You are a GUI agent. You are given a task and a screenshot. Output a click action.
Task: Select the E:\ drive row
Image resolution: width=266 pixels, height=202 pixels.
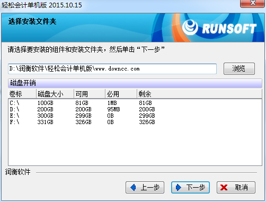click(135, 116)
